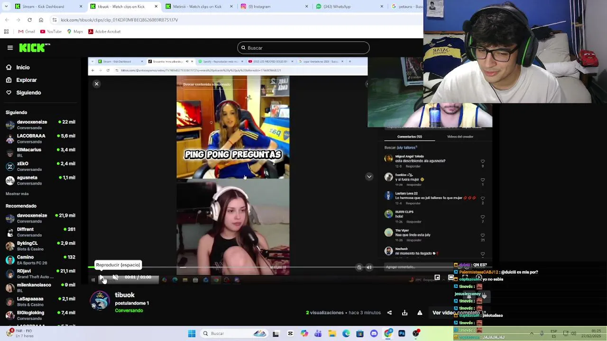The height and width of the screenshot is (341, 607).
Task: Open the tibuok channel name link
Action: (x=125, y=295)
